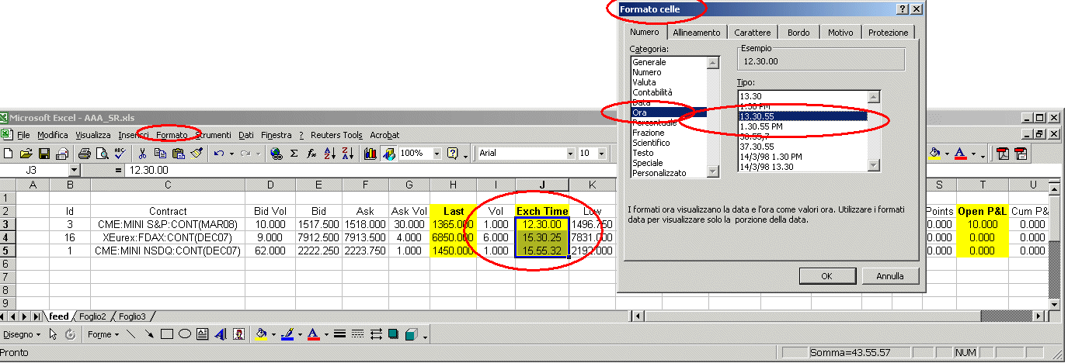Select the Arrow drawing tool
Screen dimensions: 1068x363
148,334
